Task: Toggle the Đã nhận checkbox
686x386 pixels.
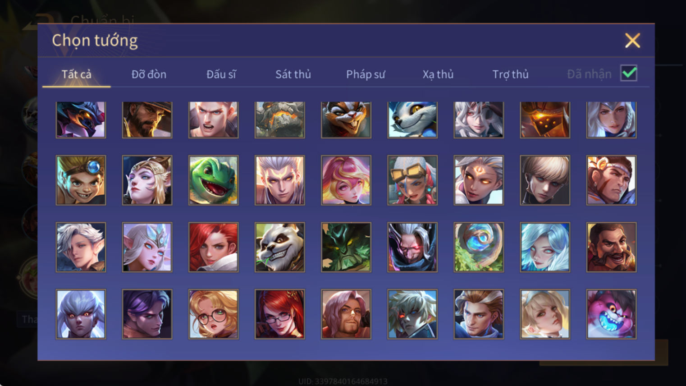Action: [629, 73]
